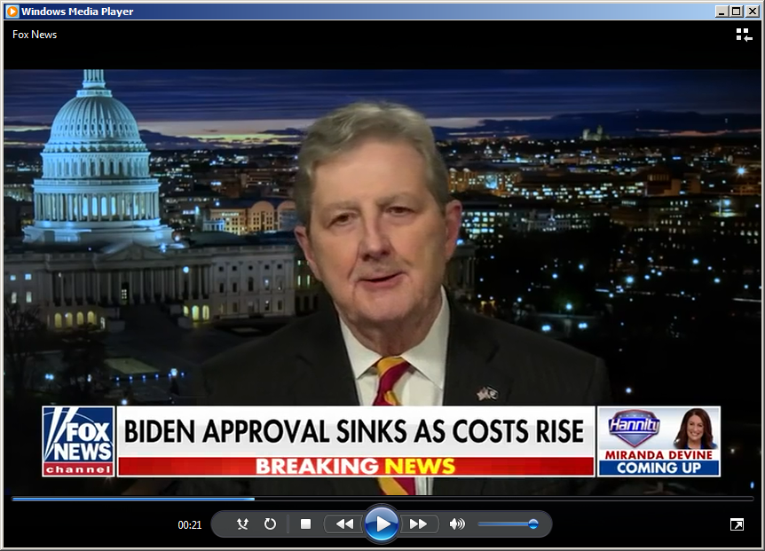
Task: Toggle shuffle playback mode
Action: click(x=242, y=524)
